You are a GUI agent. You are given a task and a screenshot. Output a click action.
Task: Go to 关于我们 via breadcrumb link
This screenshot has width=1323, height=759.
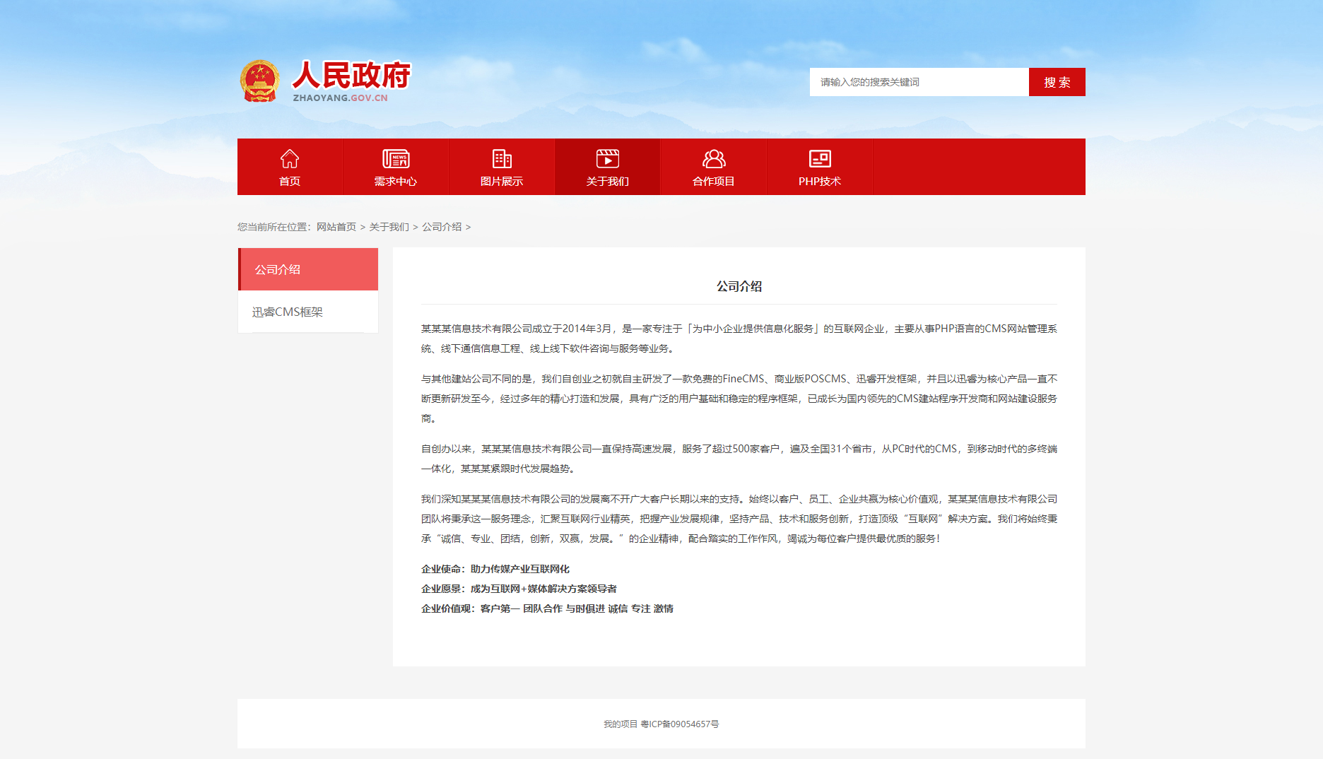389,227
